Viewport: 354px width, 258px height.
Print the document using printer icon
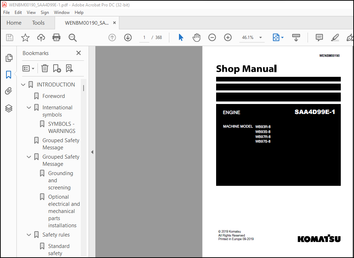pos(56,38)
